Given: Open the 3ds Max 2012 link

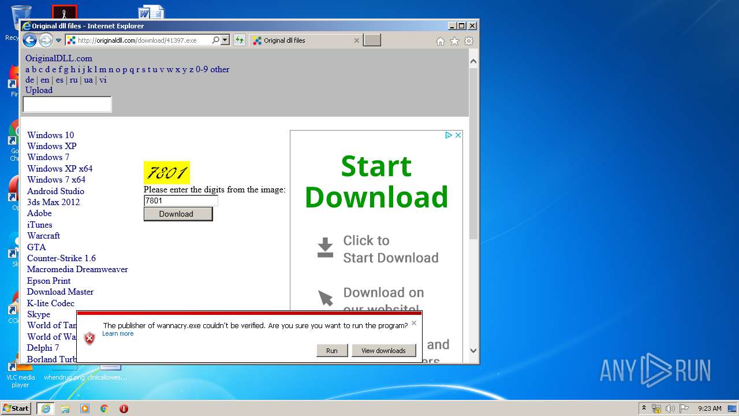Looking at the screenshot, I should [53, 202].
